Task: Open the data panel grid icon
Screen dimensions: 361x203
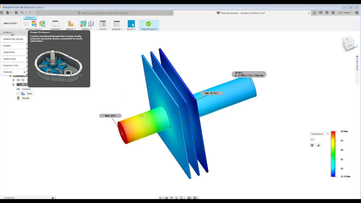Action: 2,13
